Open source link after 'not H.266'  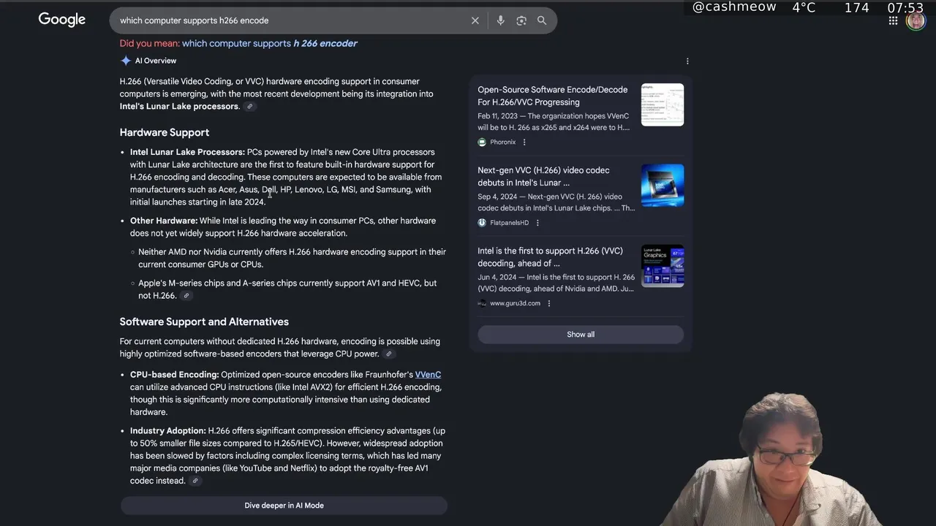(x=186, y=296)
